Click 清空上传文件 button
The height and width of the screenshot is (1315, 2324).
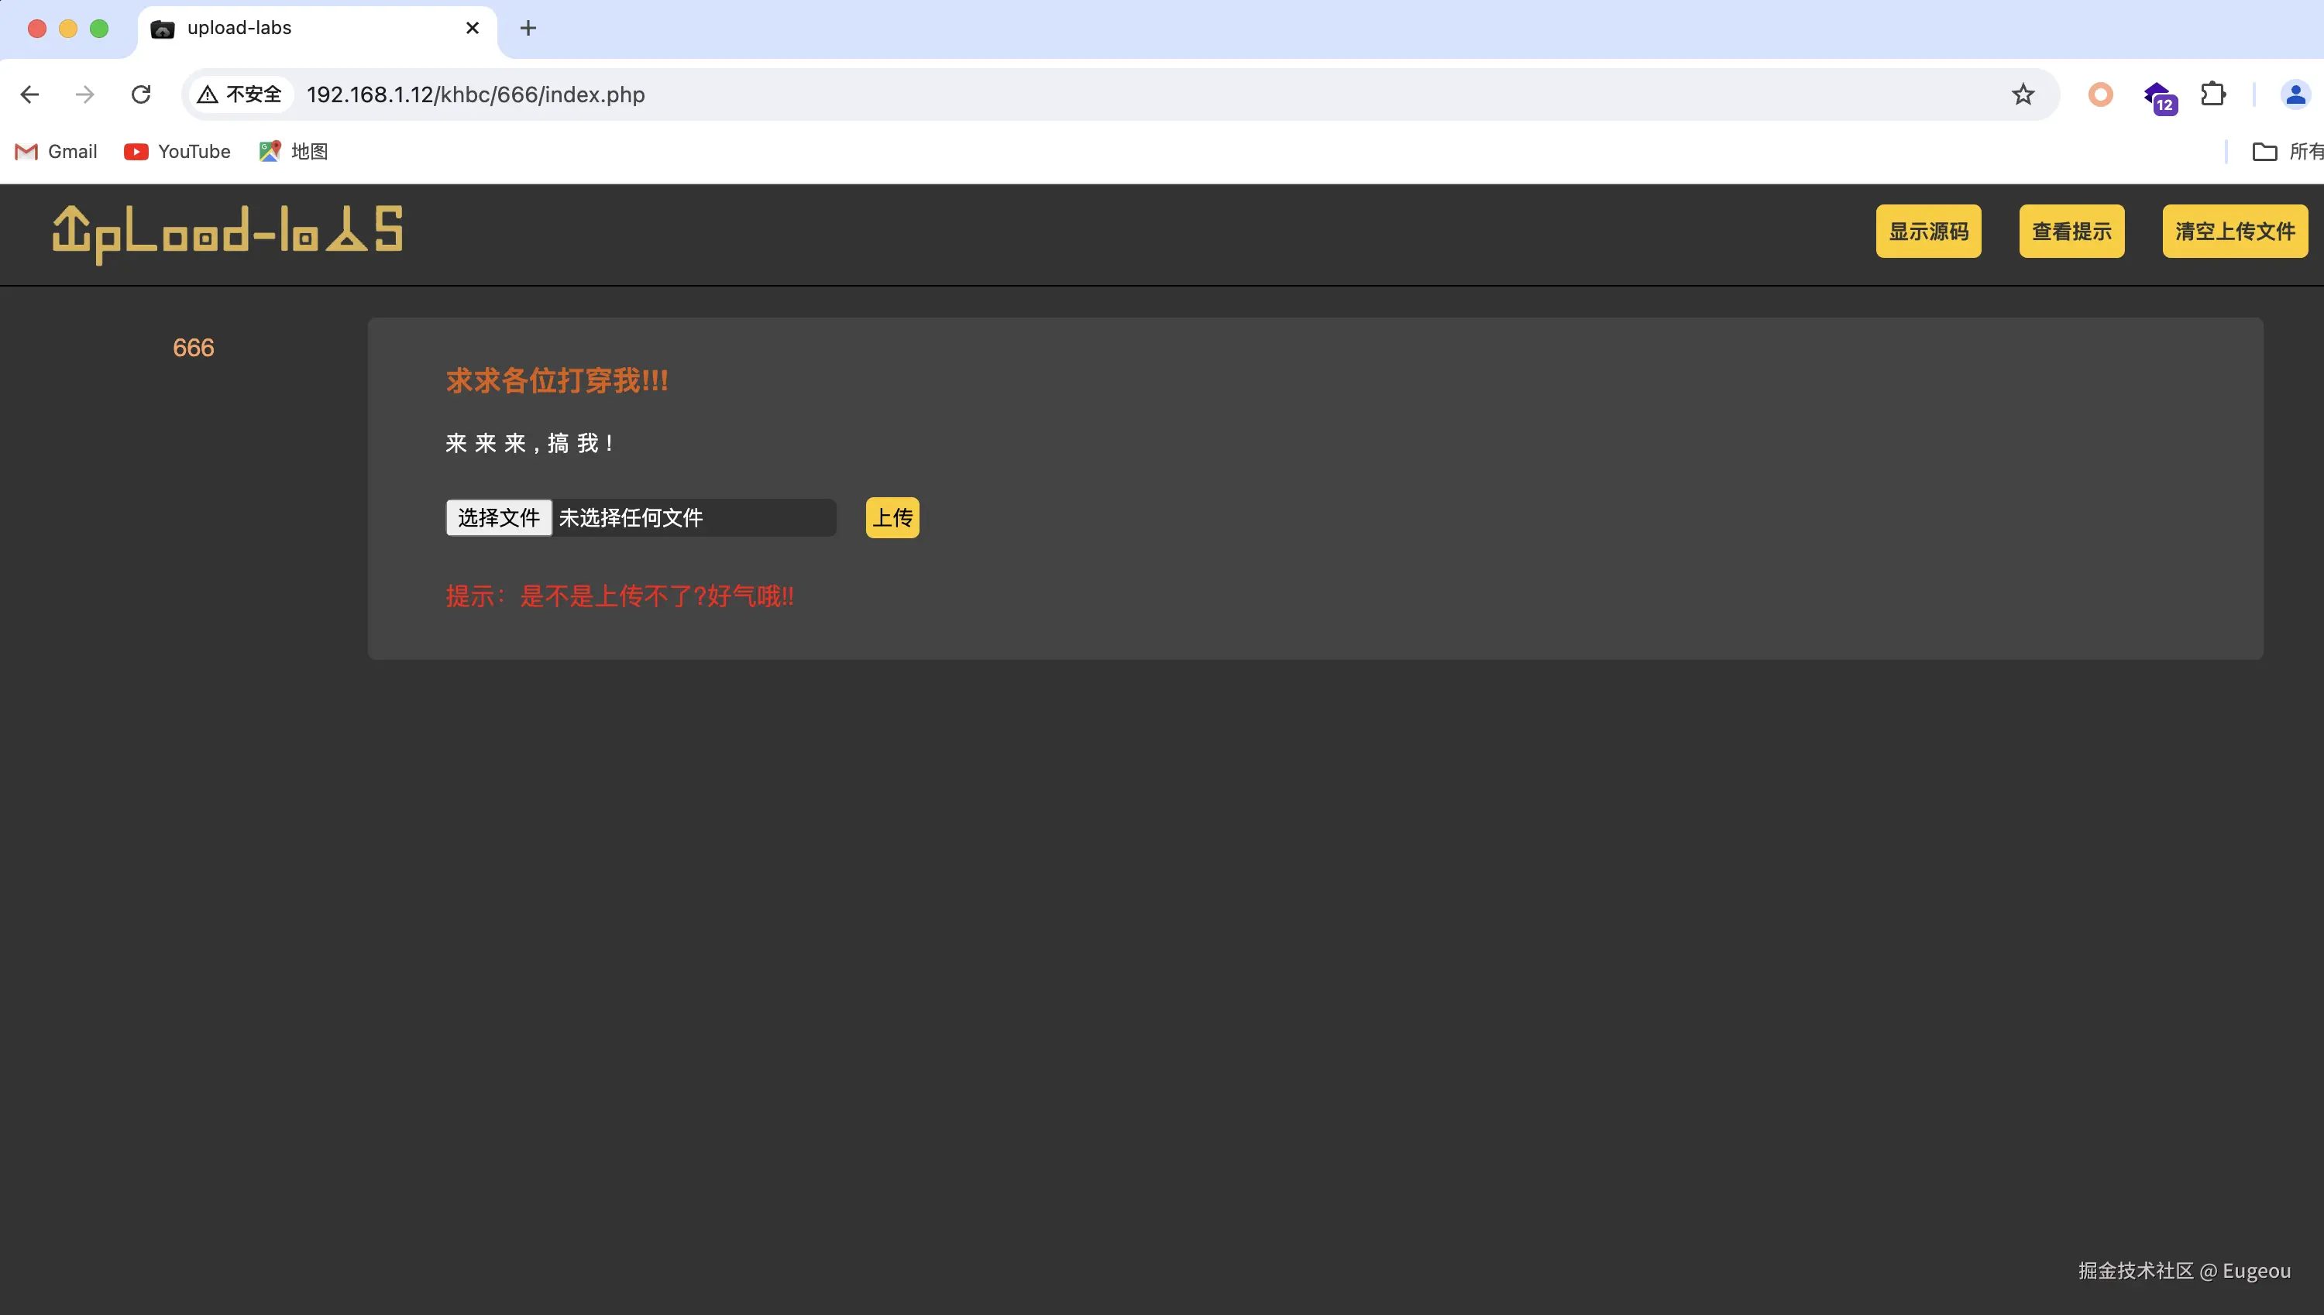[2233, 232]
